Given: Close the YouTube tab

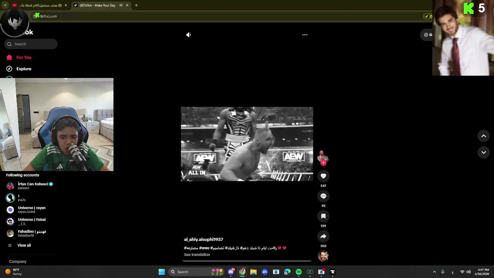Looking at the screenshot, I should click(x=66, y=5).
